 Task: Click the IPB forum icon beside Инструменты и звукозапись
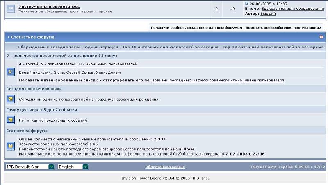pos(11,8)
